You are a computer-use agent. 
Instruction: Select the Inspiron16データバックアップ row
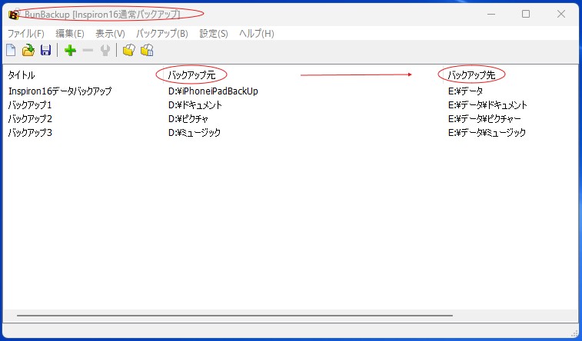tap(60, 91)
